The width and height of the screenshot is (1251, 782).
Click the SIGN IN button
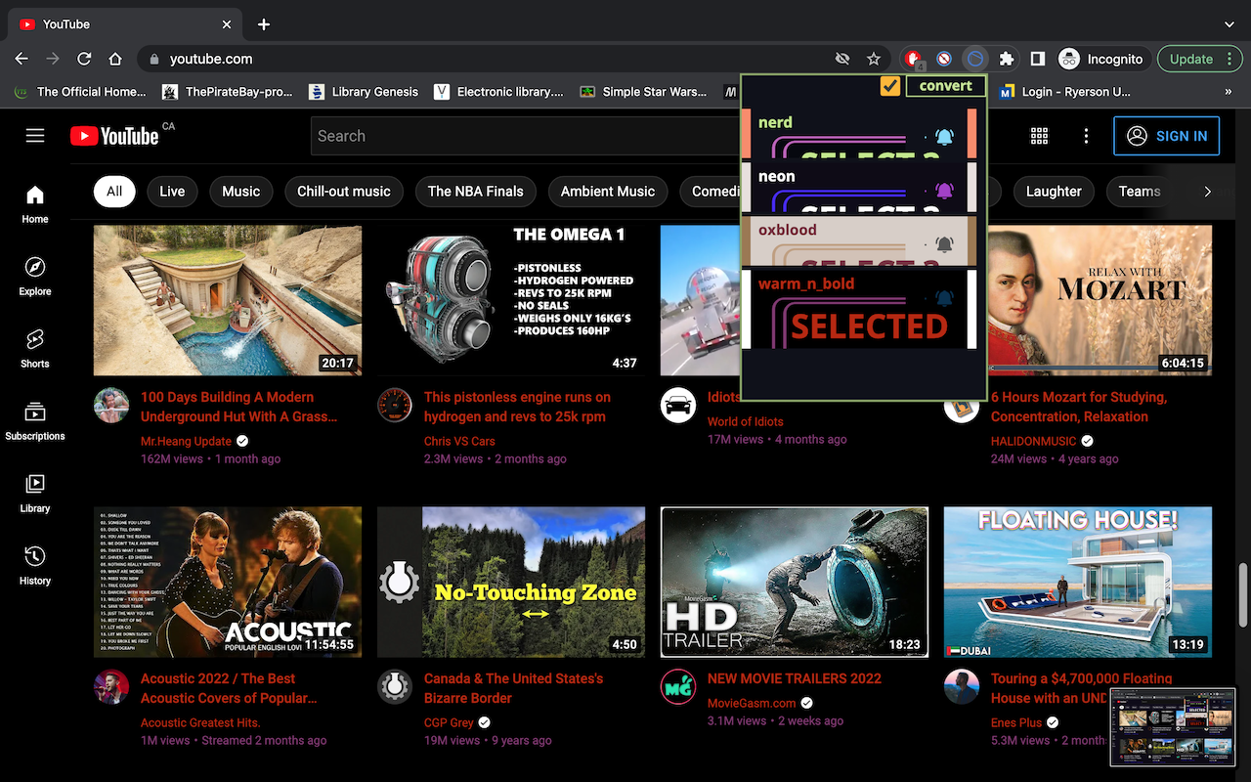pyautogui.click(x=1167, y=136)
